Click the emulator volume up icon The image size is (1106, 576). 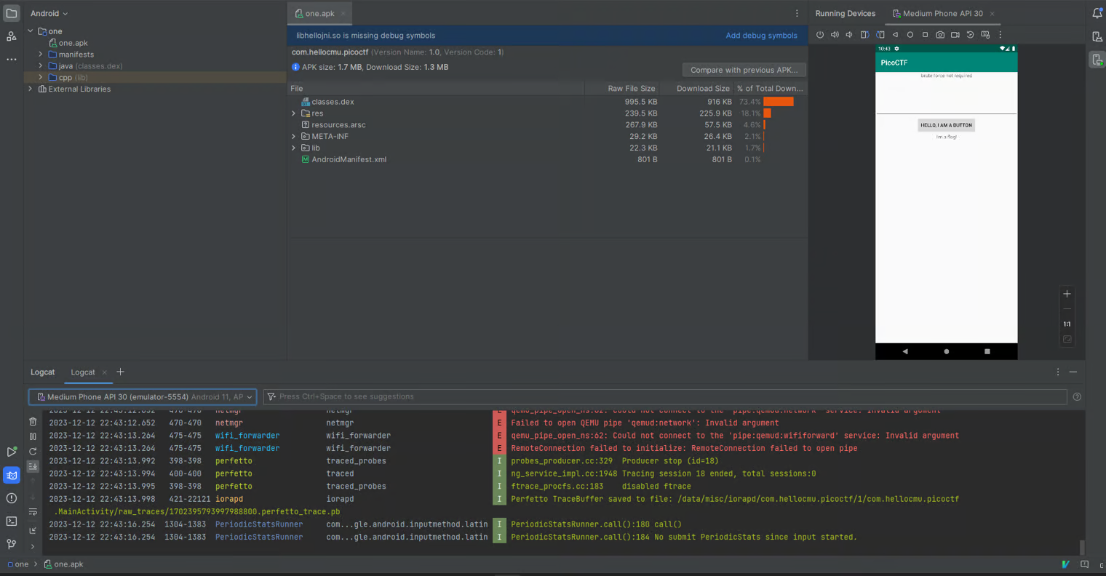click(835, 35)
